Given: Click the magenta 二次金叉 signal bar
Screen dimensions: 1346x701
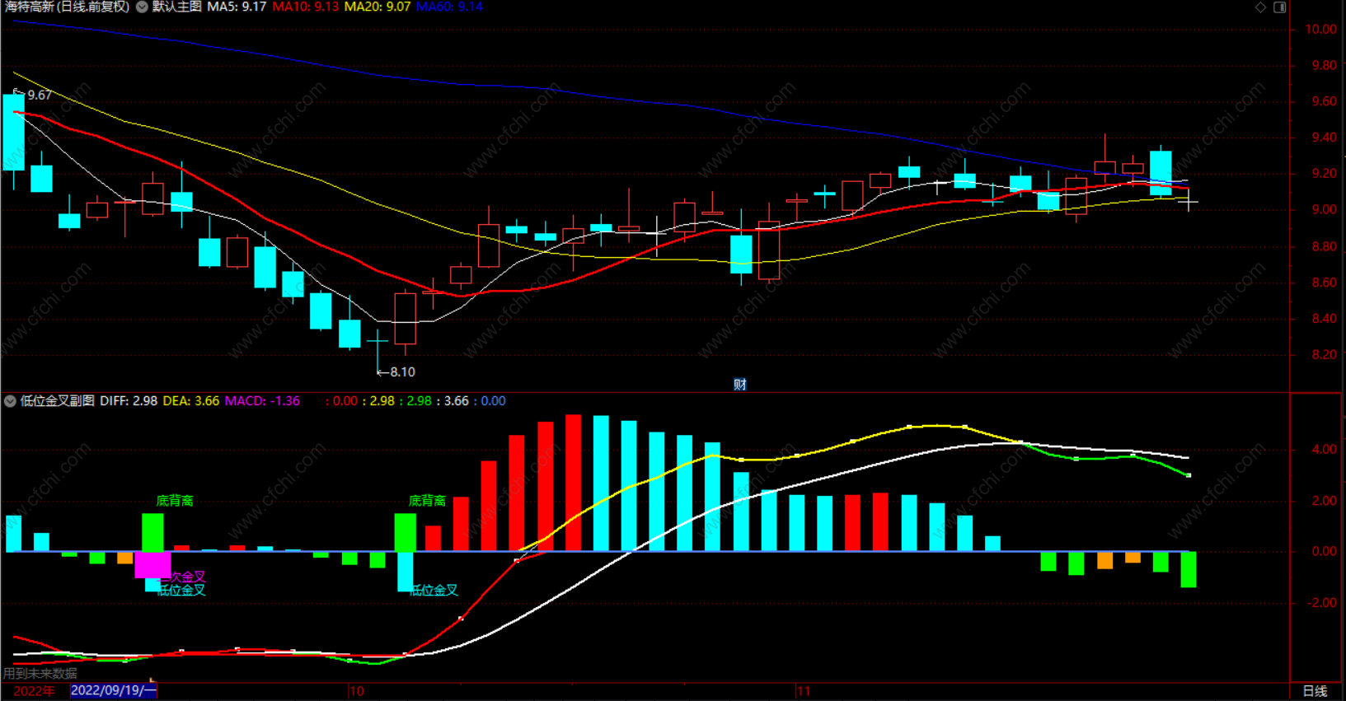Looking at the screenshot, I should [152, 564].
